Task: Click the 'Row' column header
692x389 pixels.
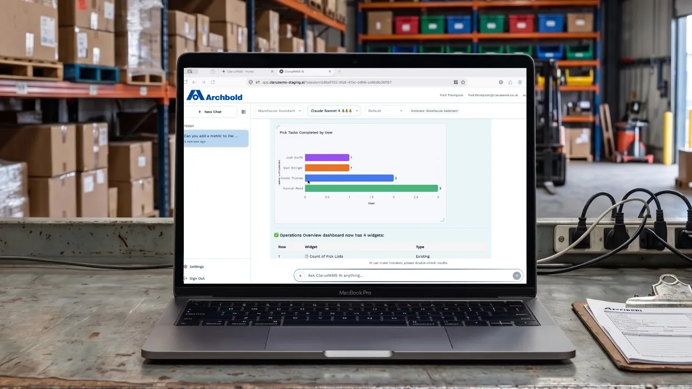Action: point(282,247)
